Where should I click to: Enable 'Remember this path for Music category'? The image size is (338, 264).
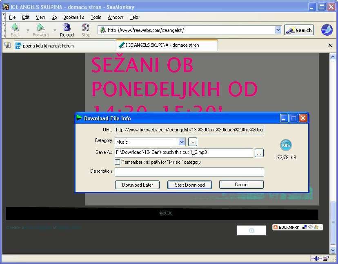(118, 162)
